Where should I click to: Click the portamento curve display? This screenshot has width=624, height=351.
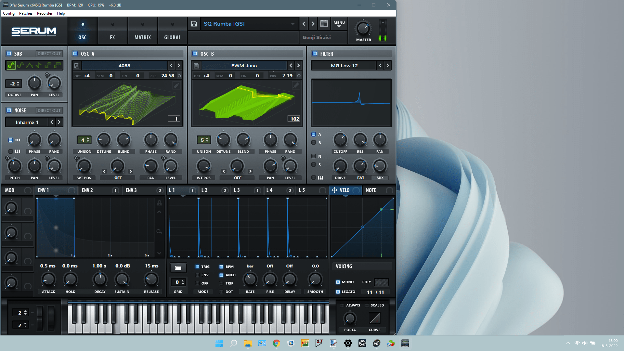tap(374, 318)
